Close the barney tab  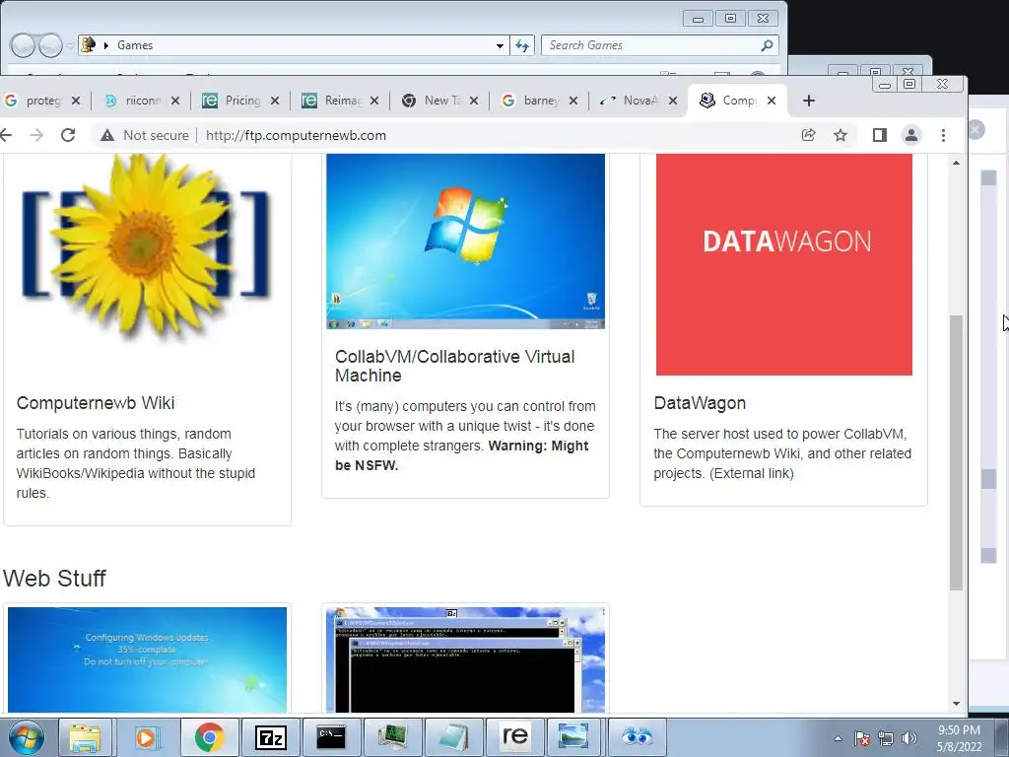[573, 101]
